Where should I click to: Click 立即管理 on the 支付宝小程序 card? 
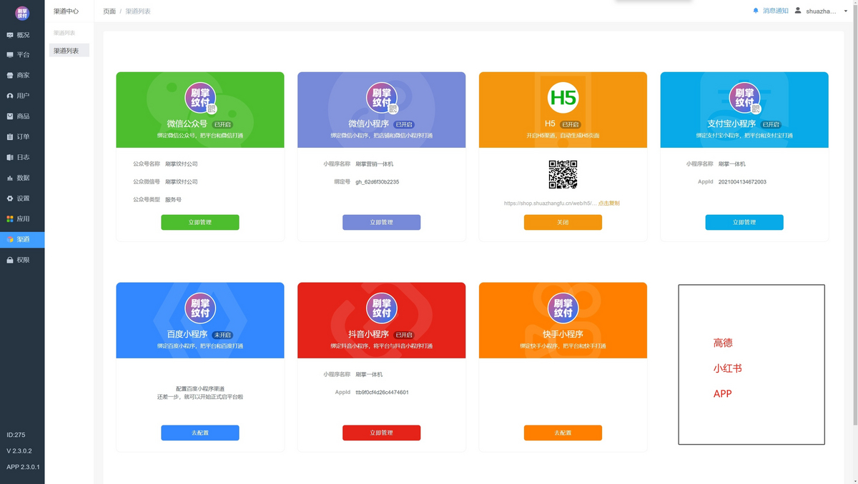(744, 222)
